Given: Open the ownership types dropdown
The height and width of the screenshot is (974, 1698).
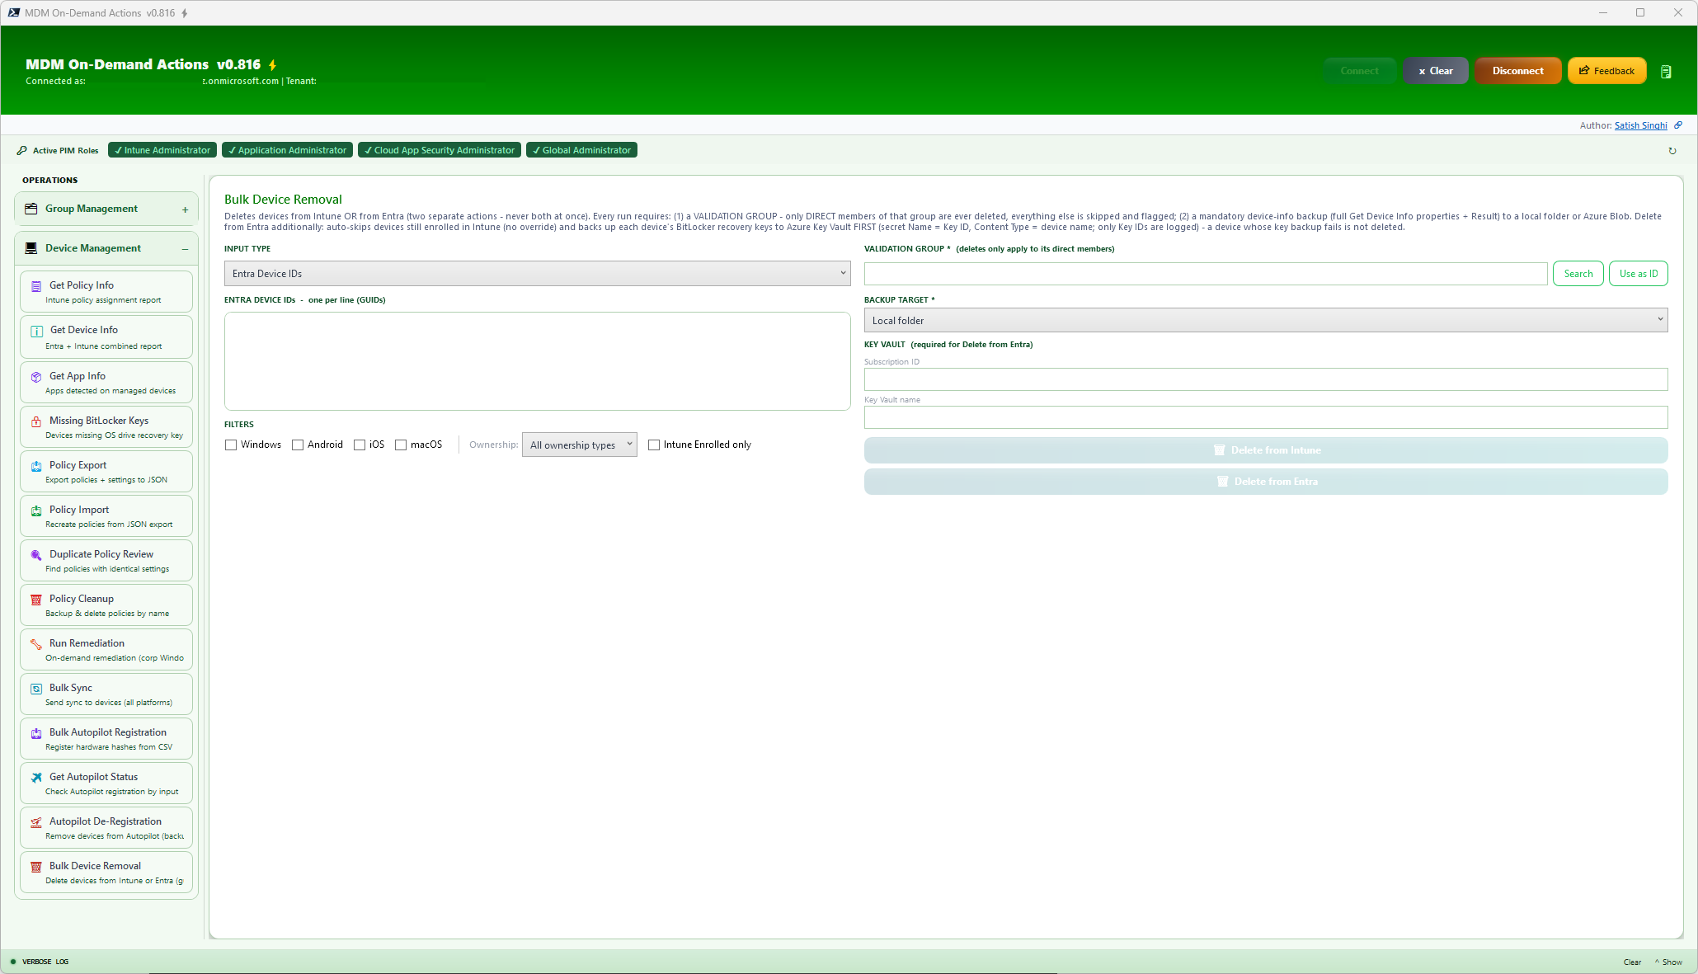Looking at the screenshot, I should [x=580, y=445].
